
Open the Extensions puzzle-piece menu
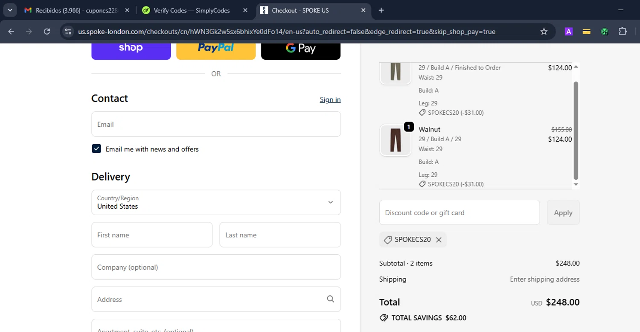[623, 32]
